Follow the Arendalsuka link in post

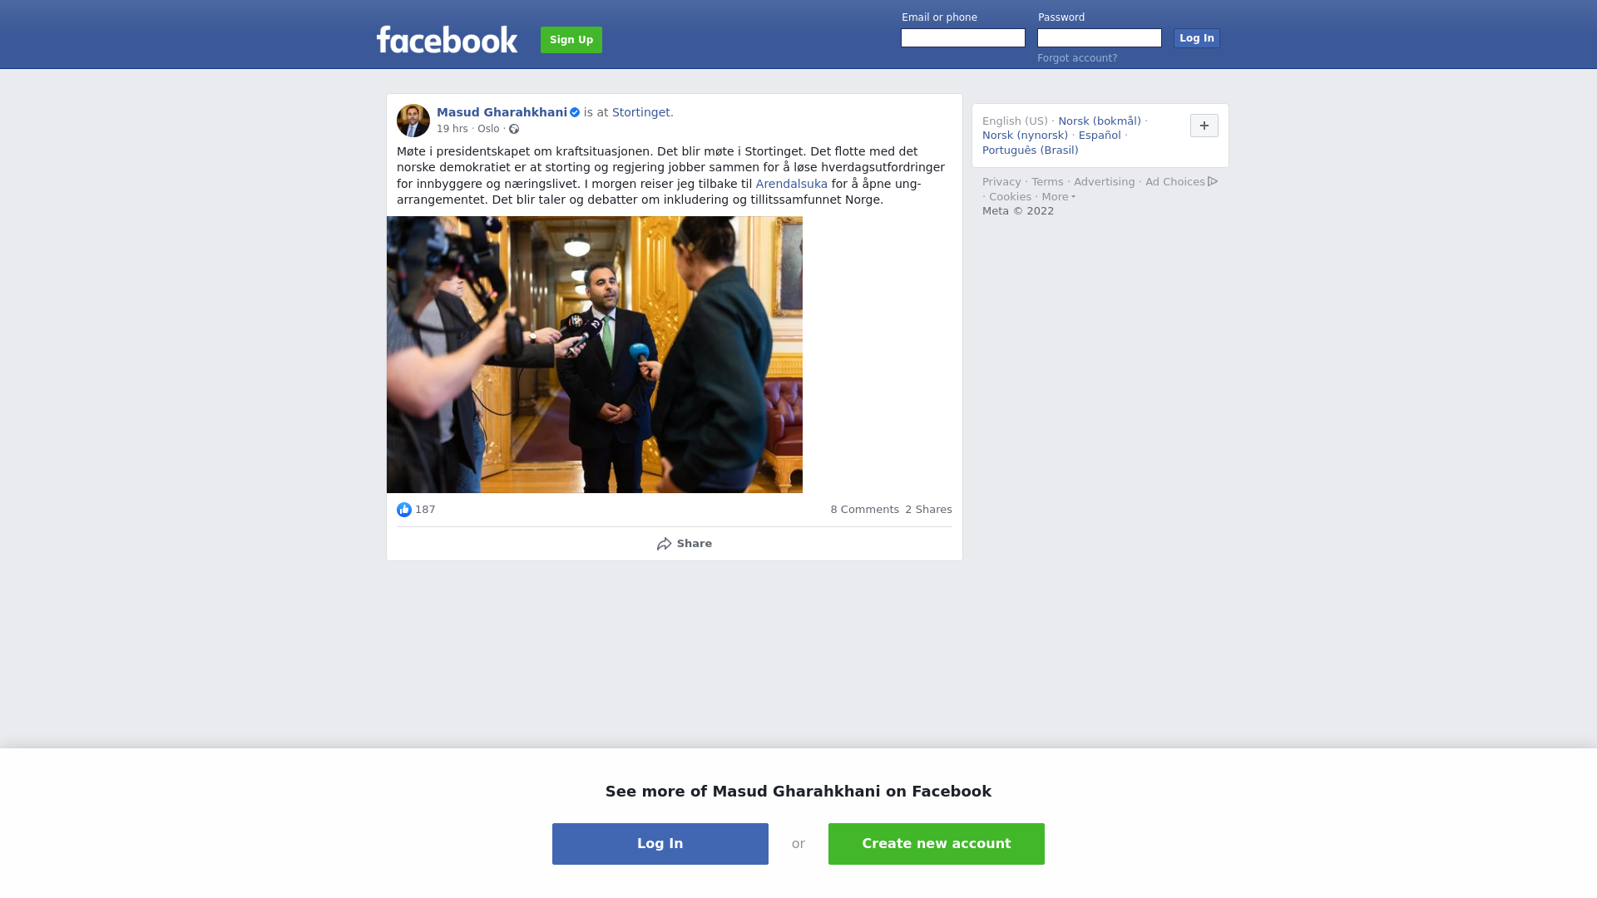(x=792, y=184)
